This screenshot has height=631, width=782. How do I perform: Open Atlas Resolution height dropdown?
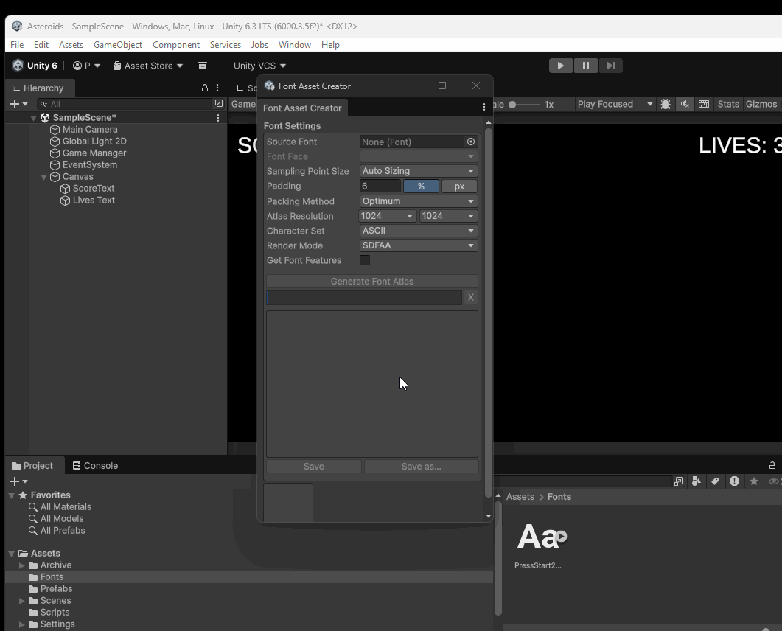(x=448, y=216)
